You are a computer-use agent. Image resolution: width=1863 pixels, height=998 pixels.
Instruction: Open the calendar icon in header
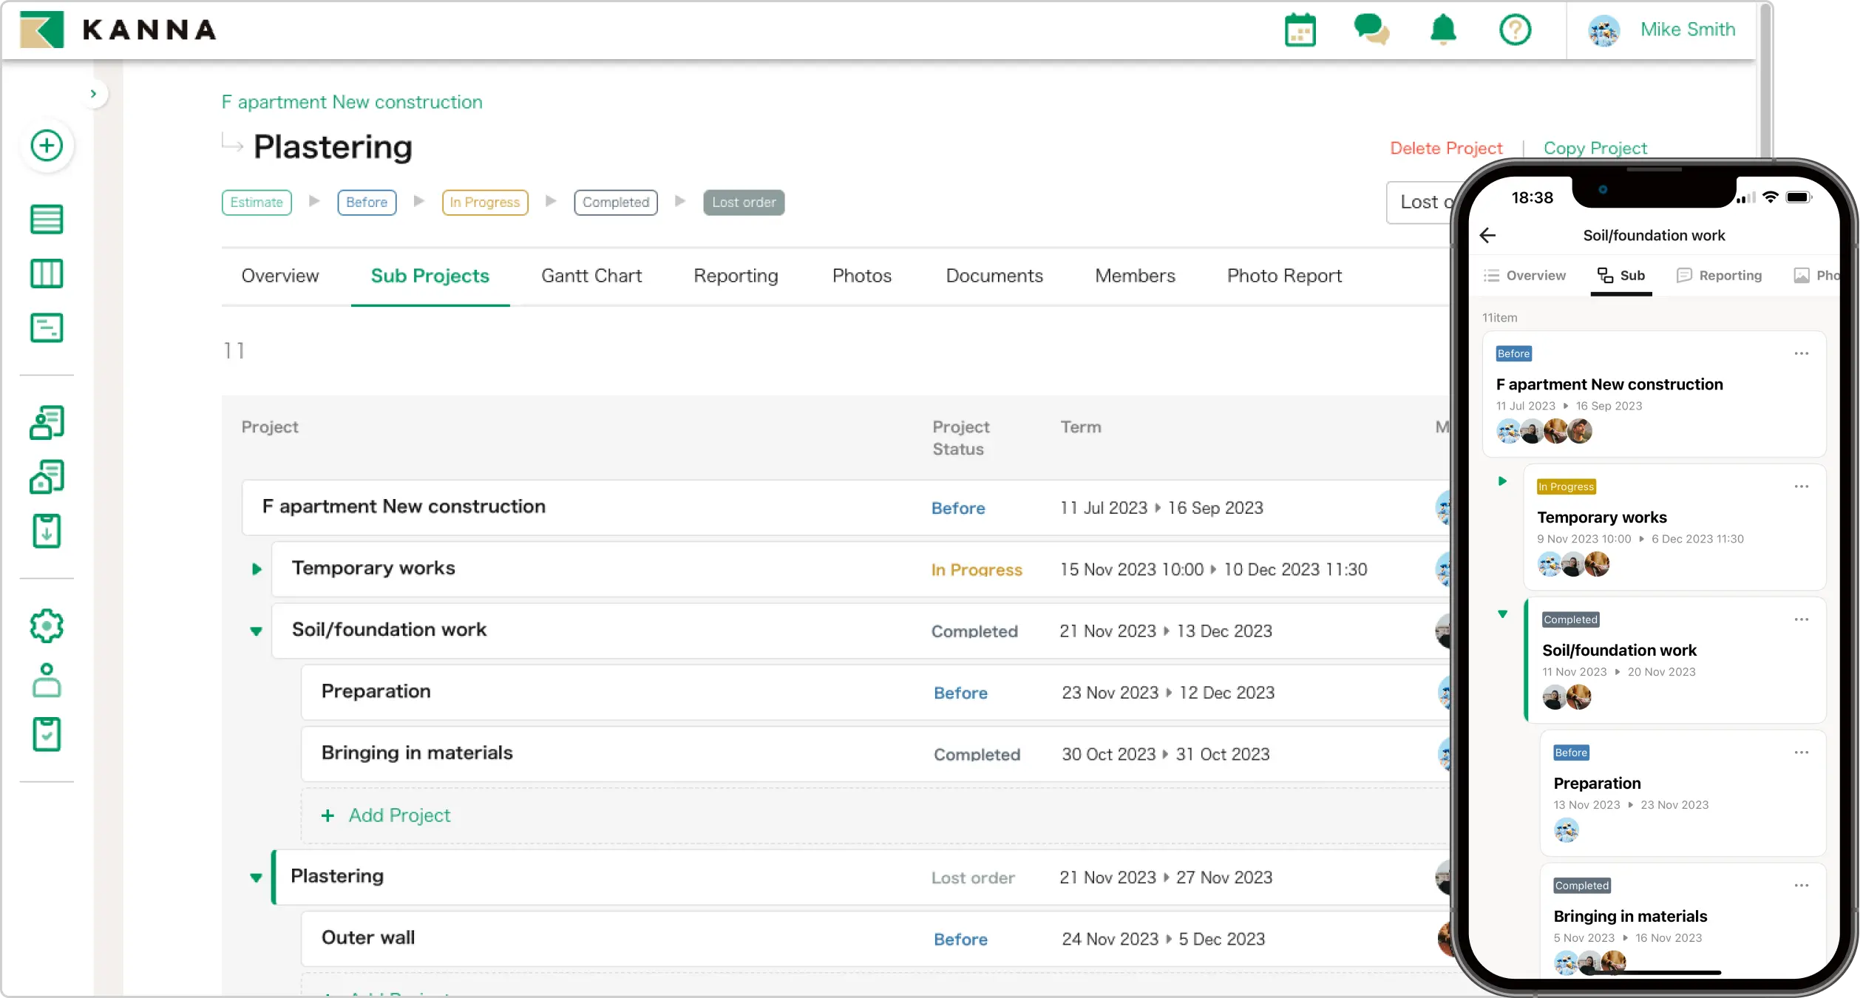click(1300, 30)
